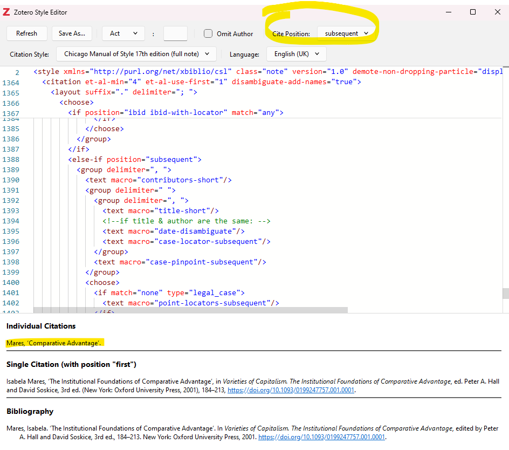This screenshot has height=450, width=509.
Task: Open the Citation Style Chicago dropdown
Action: [x=136, y=54]
